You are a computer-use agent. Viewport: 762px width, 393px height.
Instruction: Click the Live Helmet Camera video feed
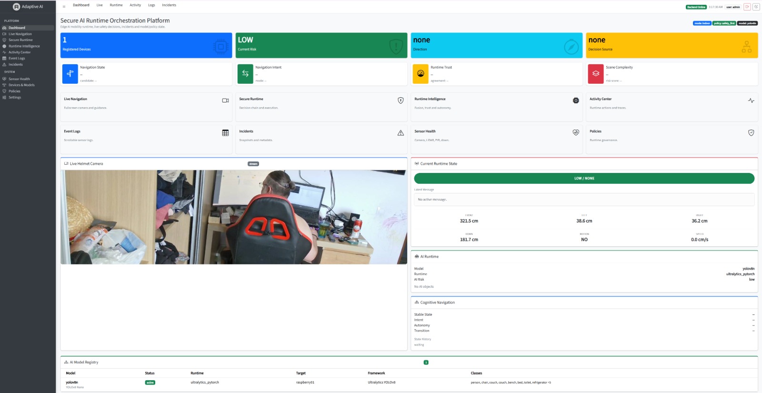pyautogui.click(x=234, y=217)
